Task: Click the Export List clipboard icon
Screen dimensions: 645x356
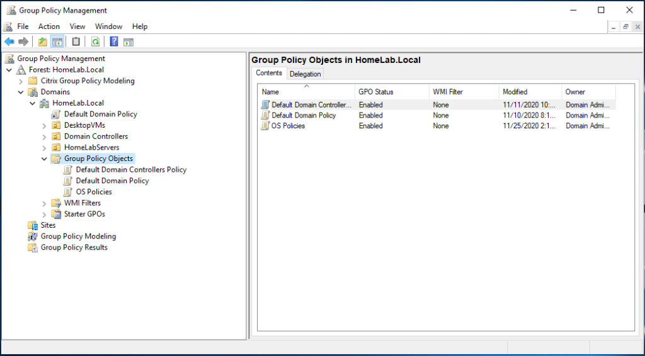Action: click(76, 42)
